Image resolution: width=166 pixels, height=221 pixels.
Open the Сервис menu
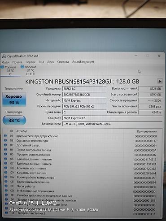click(31, 62)
